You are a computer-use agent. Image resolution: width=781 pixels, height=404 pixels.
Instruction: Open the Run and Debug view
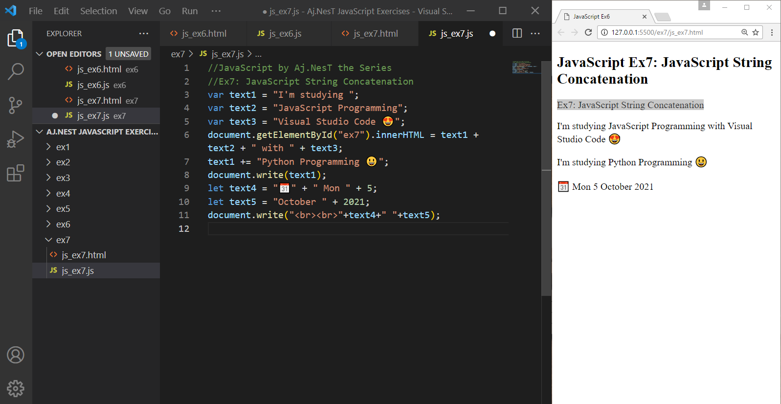click(16, 139)
